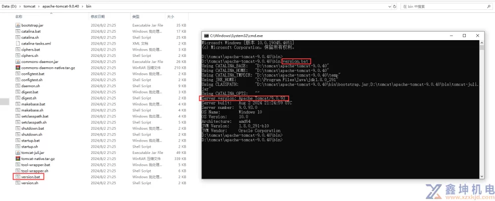The width and height of the screenshot is (495, 201).
Task: Click the cmd scrollbar up arrow
Action: [x=482, y=42]
